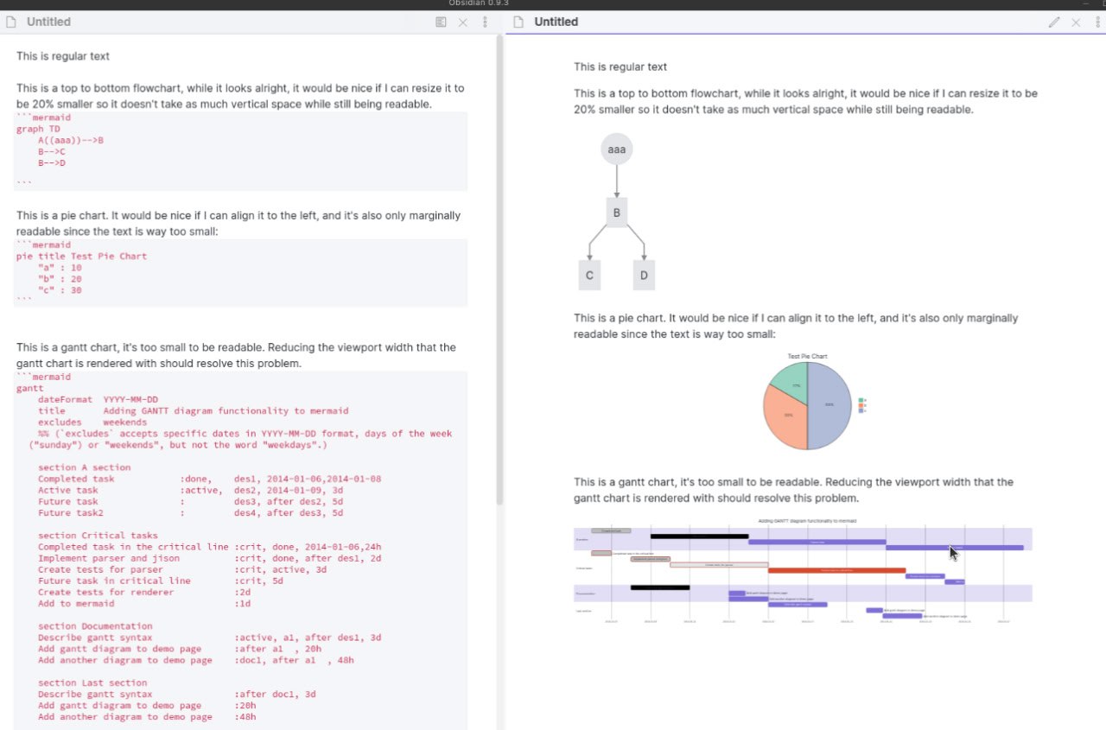Click the file icon in right pane header

pyautogui.click(x=518, y=22)
